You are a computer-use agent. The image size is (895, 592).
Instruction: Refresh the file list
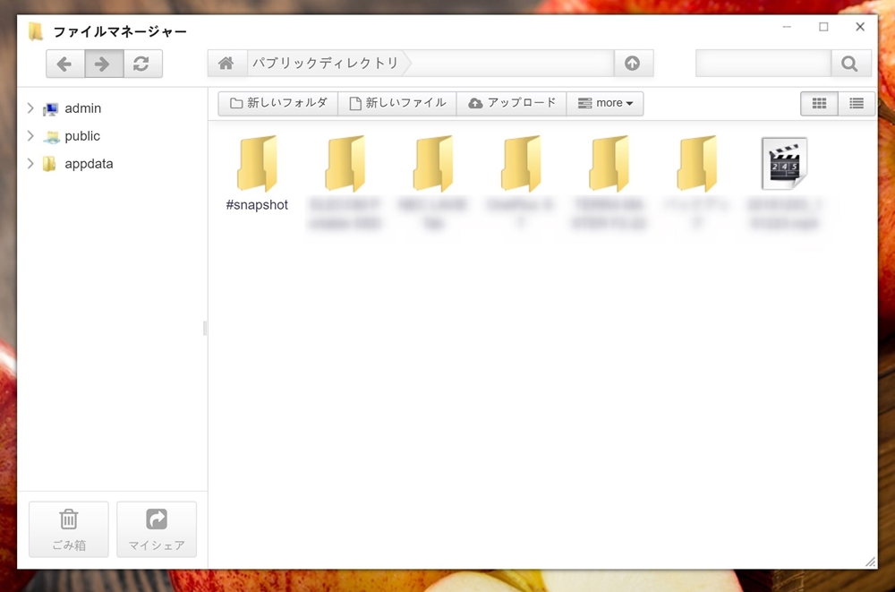tap(141, 64)
